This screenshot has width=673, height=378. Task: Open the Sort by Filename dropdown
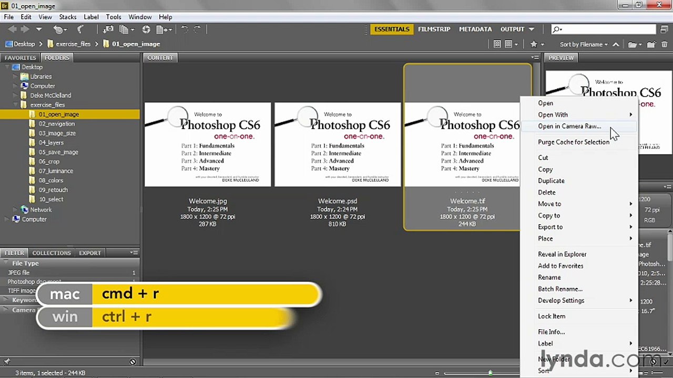584,44
